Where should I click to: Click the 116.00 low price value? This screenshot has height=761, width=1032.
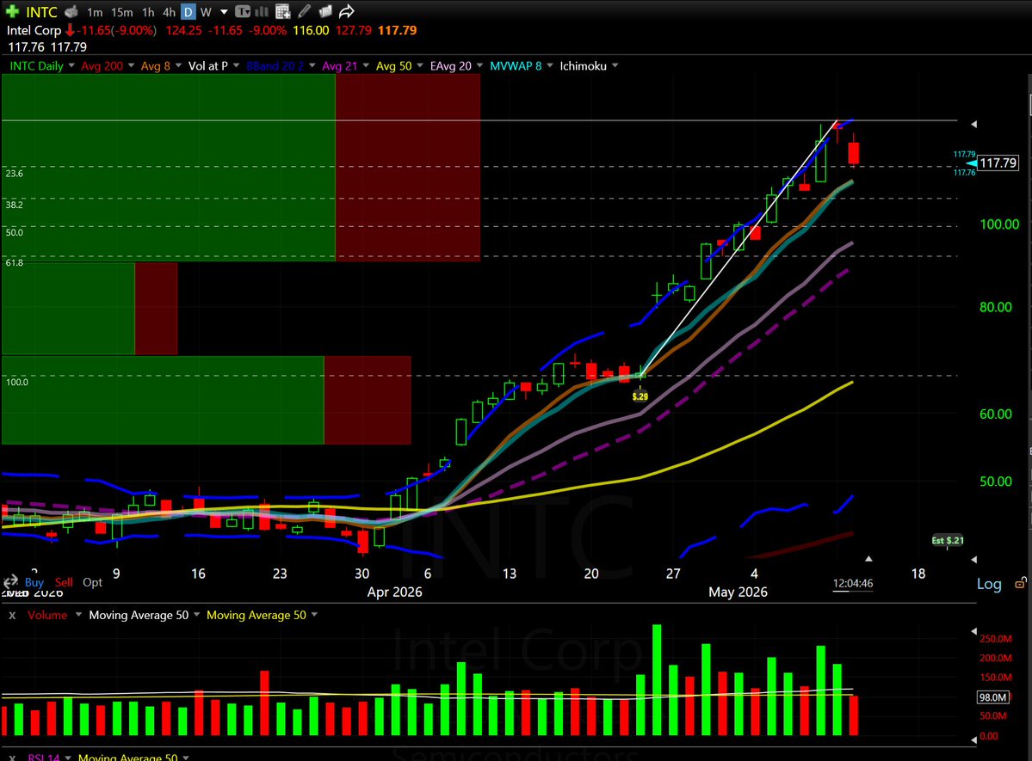pos(311,30)
